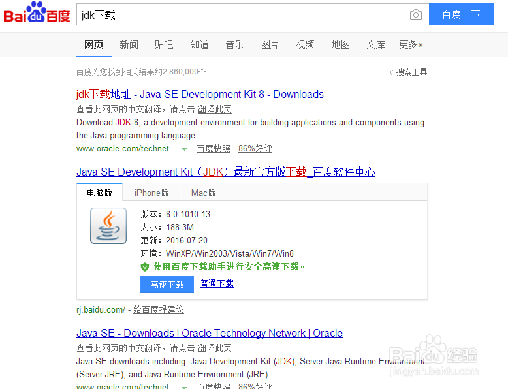The width and height of the screenshot is (508, 389).
Task: Click the environment text WinXP/Win2003/Vista/Win7/Win8
Action: (230, 253)
